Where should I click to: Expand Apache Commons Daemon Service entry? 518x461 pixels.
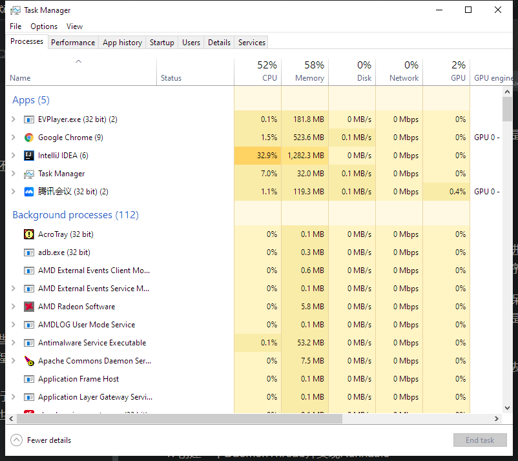(13, 361)
